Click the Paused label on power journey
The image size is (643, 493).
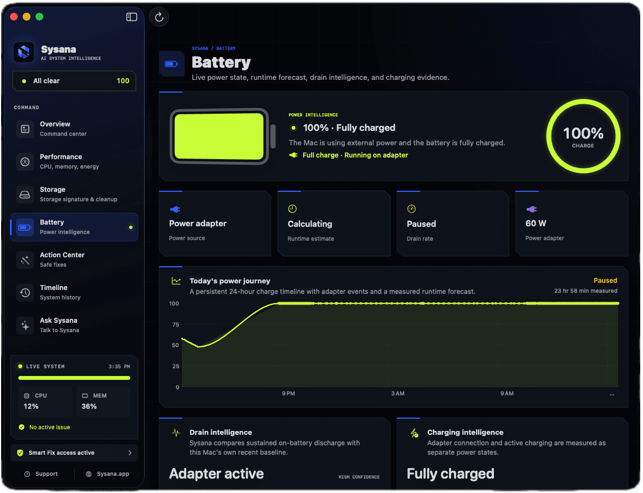(x=606, y=281)
